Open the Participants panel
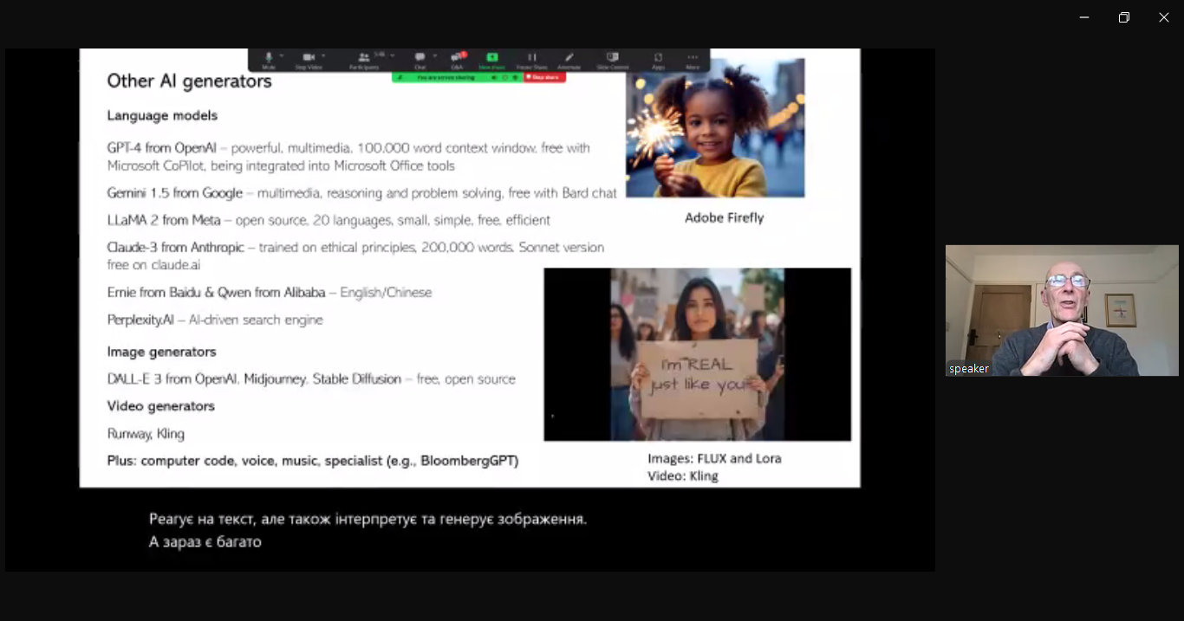1184x621 pixels. 364,59
